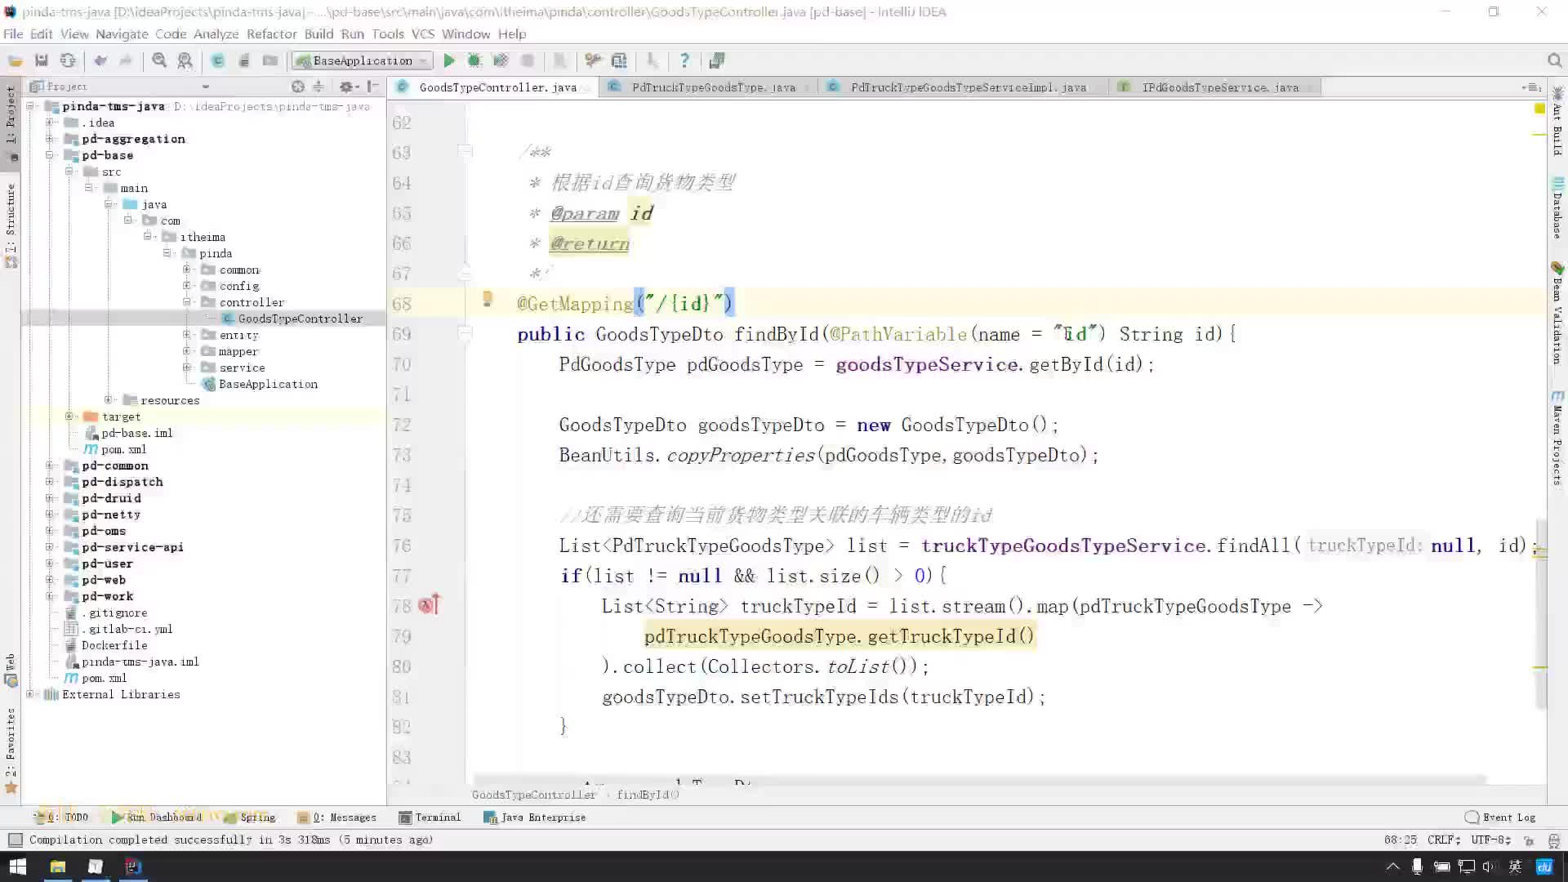The image size is (1568, 882).
Task: Start debugging with the bug icon
Action: 474,60
